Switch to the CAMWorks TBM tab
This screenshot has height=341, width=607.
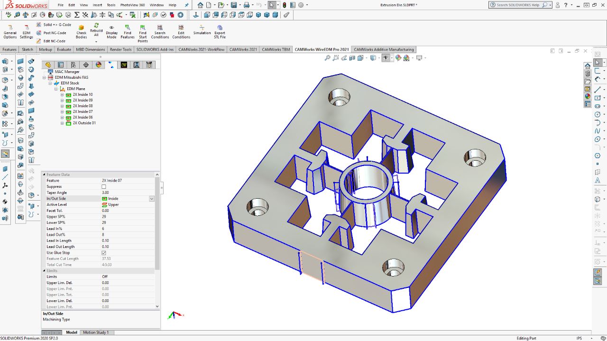pyautogui.click(x=276, y=49)
